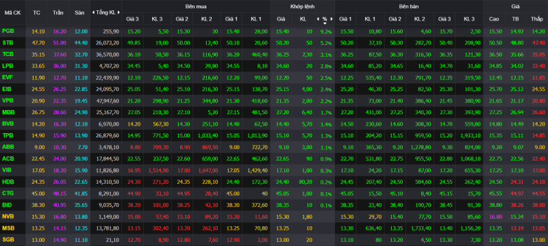The height and width of the screenshot is (246, 548).
Task: Open the VPB stock ticker
Action: [x=8, y=100]
